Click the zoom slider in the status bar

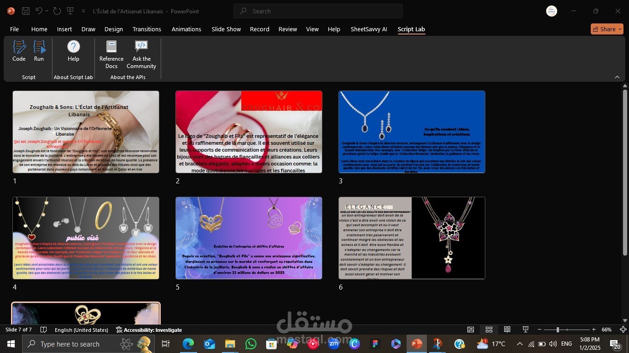(567, 330)
